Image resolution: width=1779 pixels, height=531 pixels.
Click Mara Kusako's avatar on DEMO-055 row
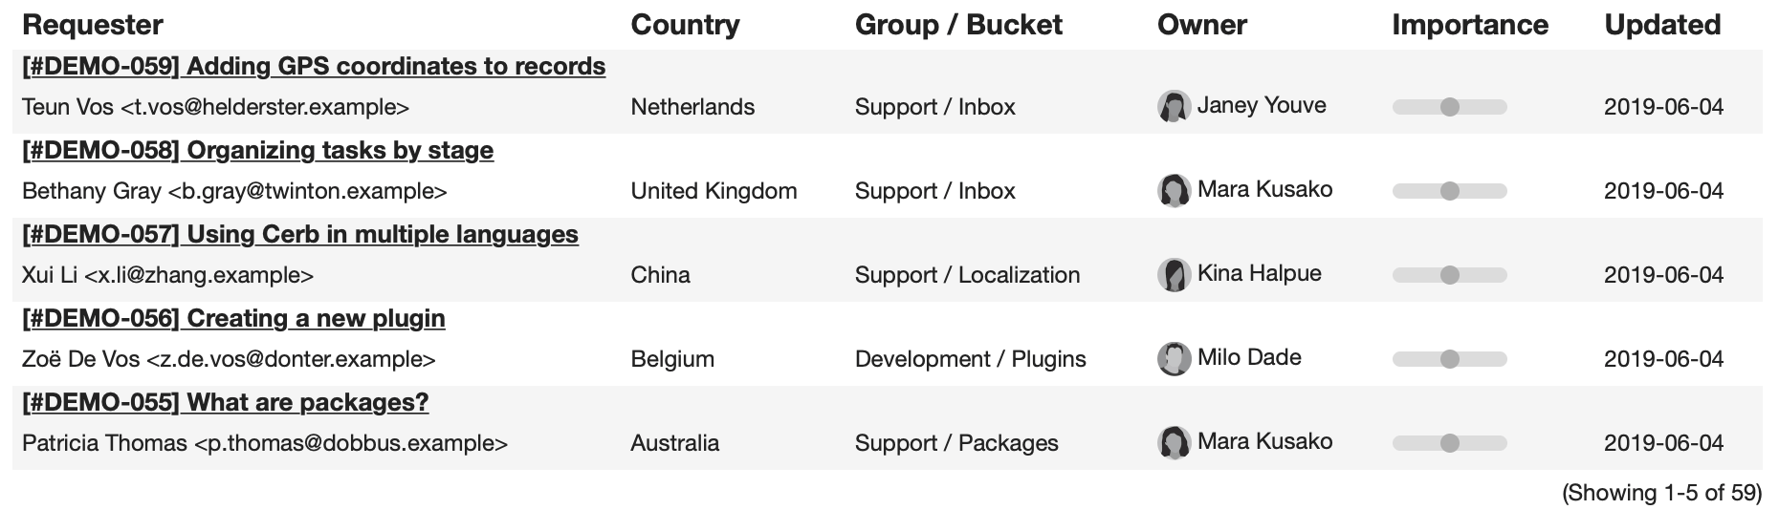(x=1174, y=442)
